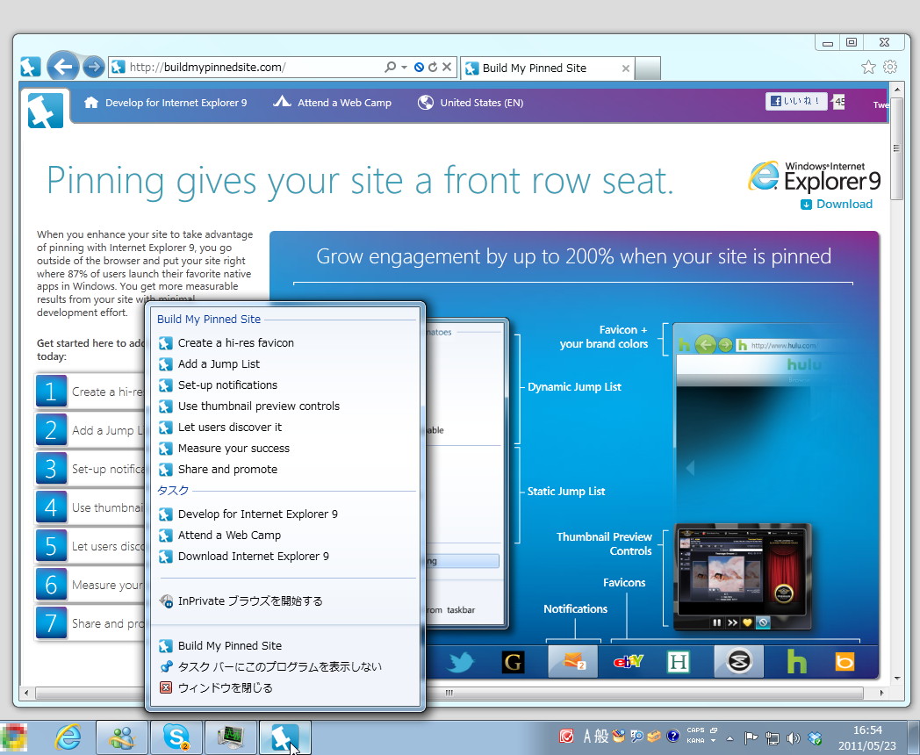Open Attend a Web Camp nav link
The height and width of the screenshot is (755, 920).
click(333, 103)
